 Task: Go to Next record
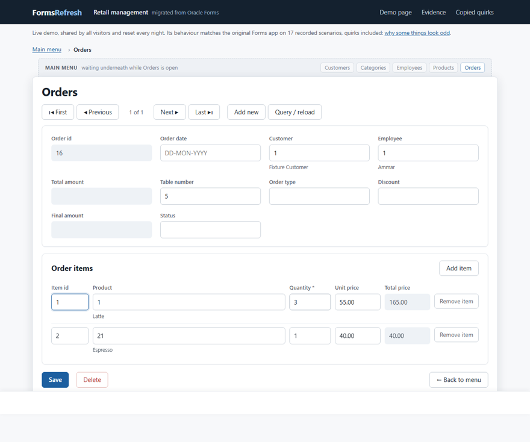point(169,112)
